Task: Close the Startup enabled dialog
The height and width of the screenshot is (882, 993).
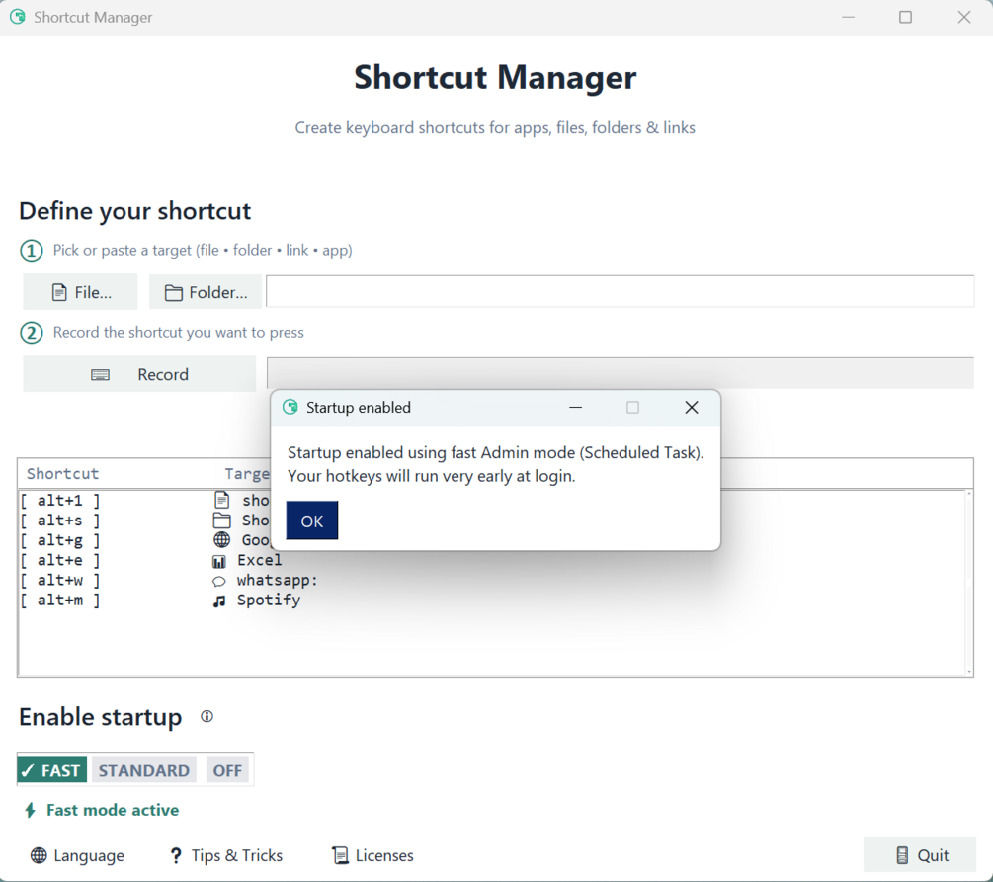Action: (x=692, y=408)
